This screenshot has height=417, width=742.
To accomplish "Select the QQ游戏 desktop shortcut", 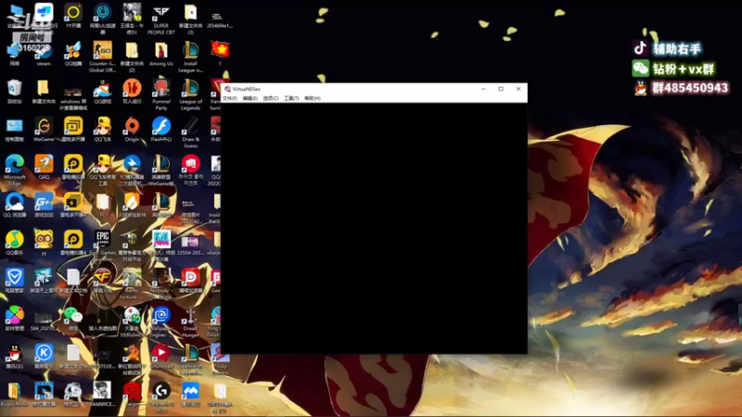I will pos(102,92).
